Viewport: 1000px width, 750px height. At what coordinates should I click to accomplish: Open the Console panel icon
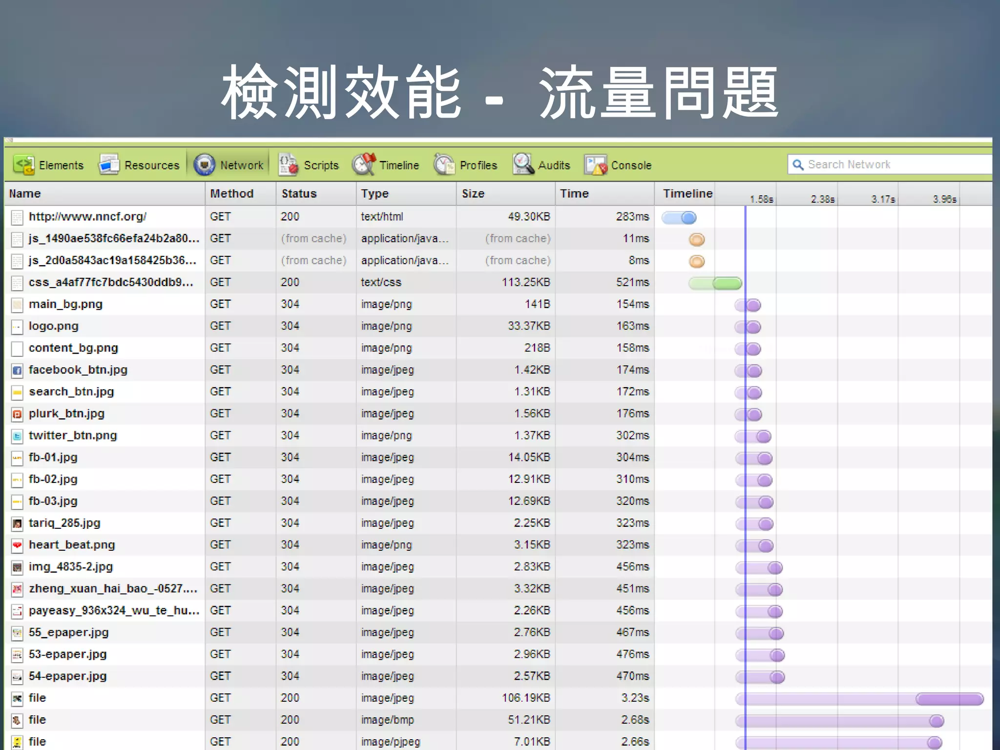[596, 165]
